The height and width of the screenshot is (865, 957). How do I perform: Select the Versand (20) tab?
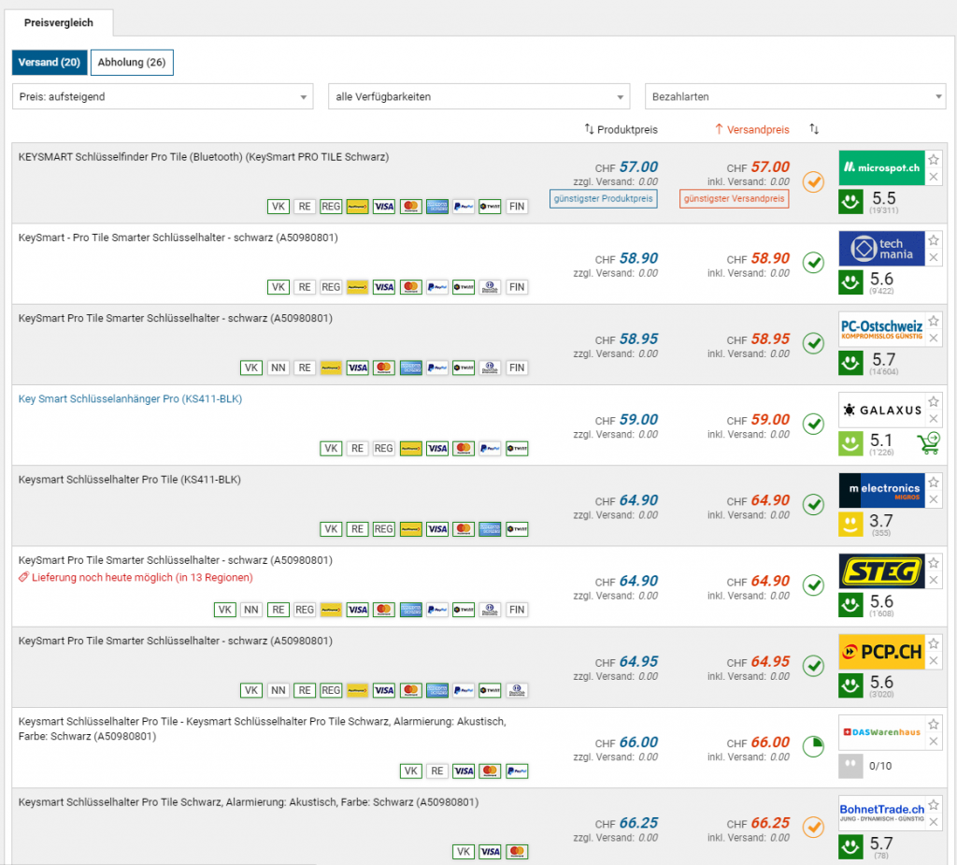50,63
